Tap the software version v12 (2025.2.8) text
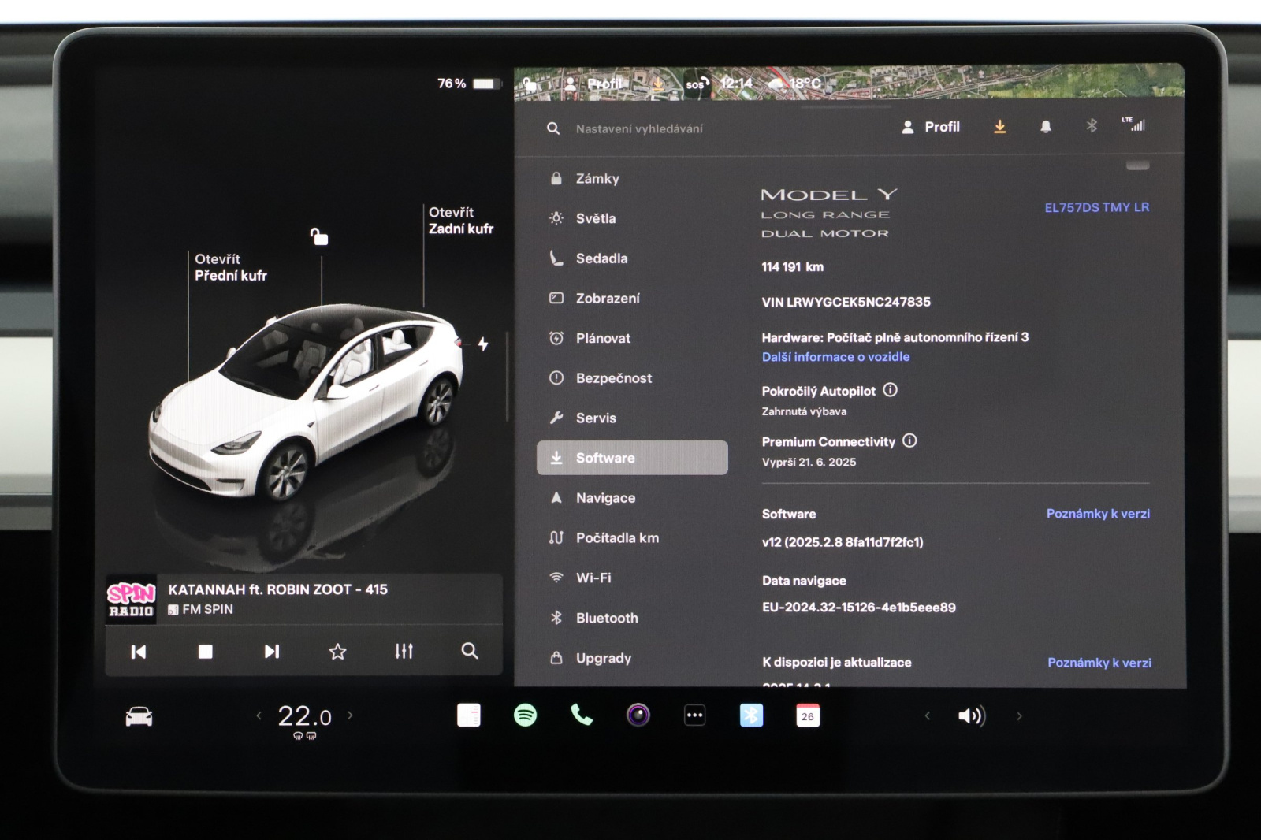Screen dimensions: 1261x840 coord(843,542)
